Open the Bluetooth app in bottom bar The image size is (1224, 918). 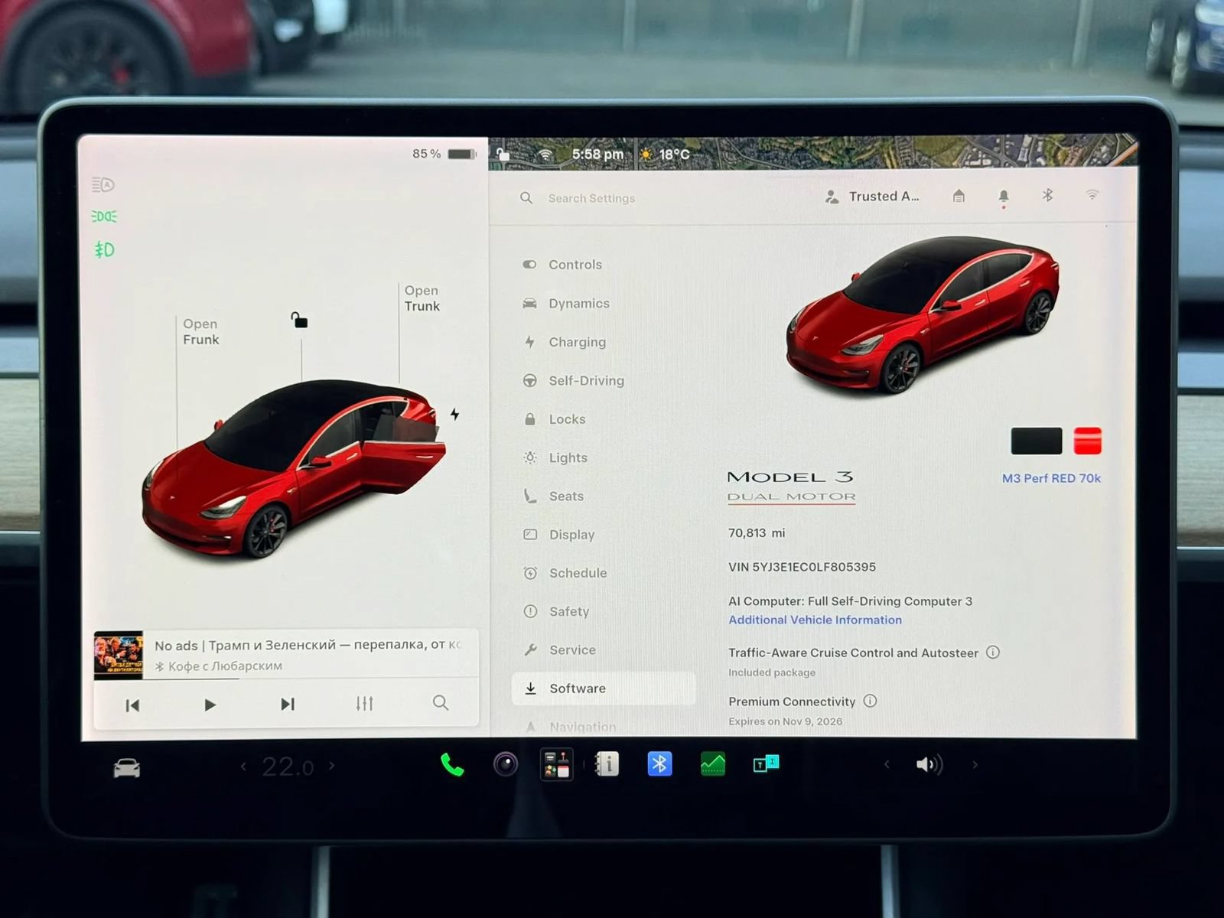point(659,763)
